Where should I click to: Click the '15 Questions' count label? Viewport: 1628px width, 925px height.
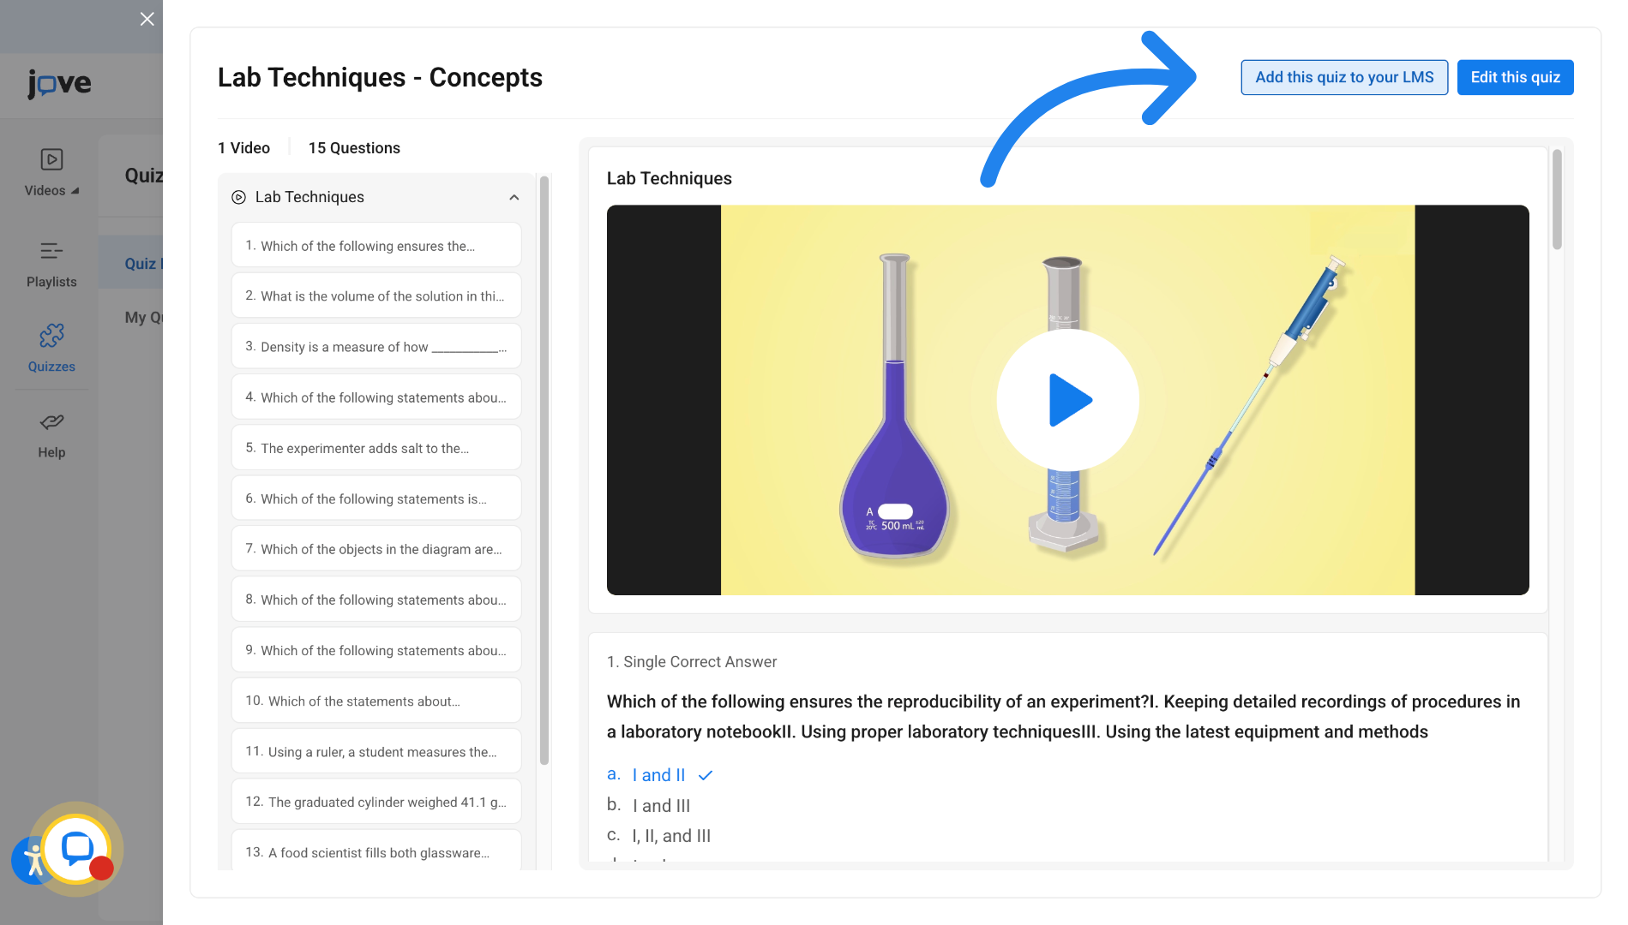(354, 148)
